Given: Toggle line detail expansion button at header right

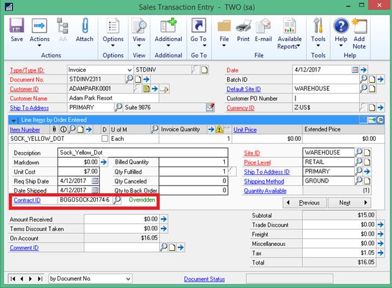Looking at the screenshot, I should 380,120.
